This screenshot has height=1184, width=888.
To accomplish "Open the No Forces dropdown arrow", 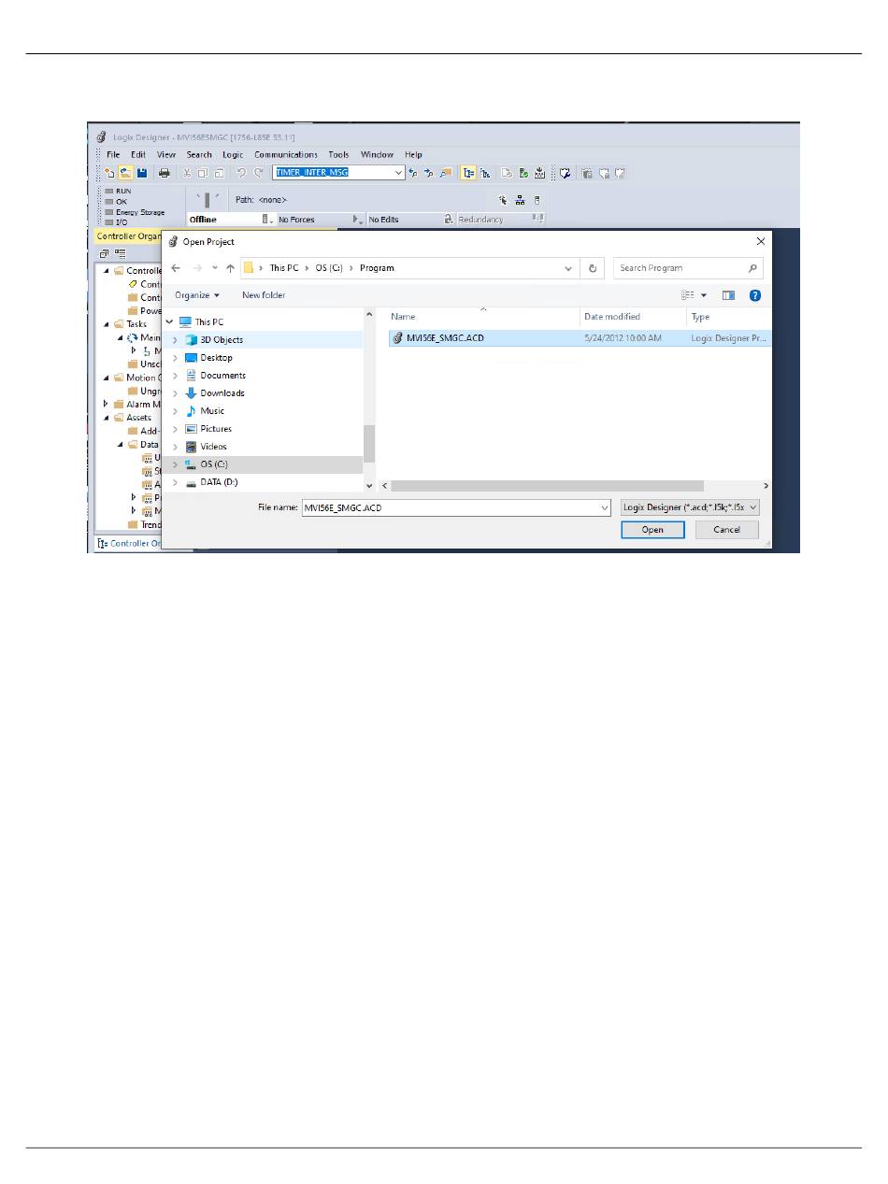I will [357, 220].
